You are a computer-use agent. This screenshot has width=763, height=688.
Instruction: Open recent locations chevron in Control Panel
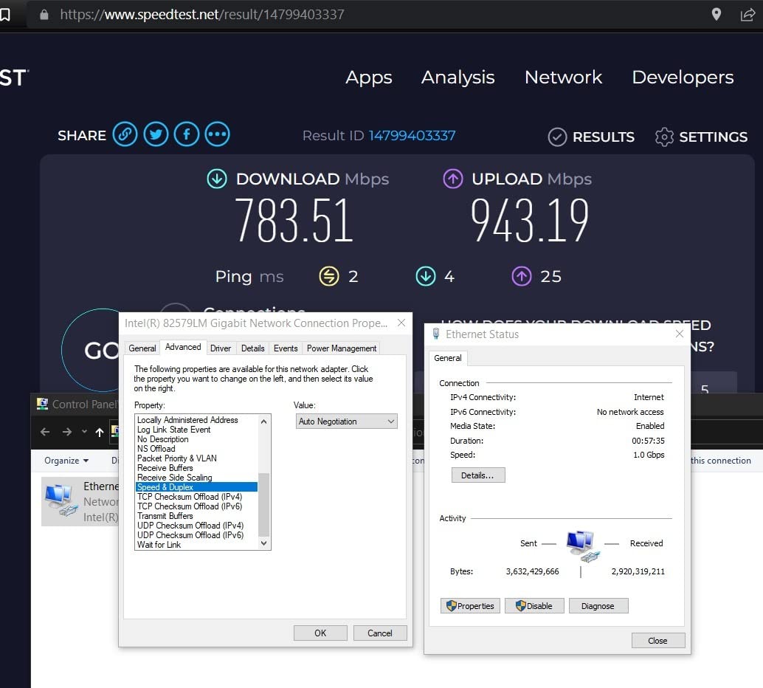(x=84, y=431)
